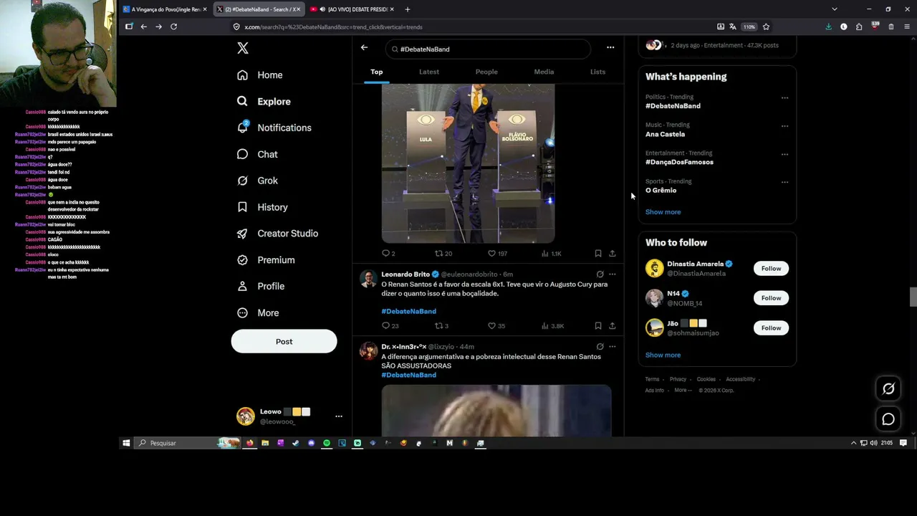Open Creator Studio from the sidebar
Viewport: 917px width, 516px height.
pyautogui.click(x=277, y=234)
